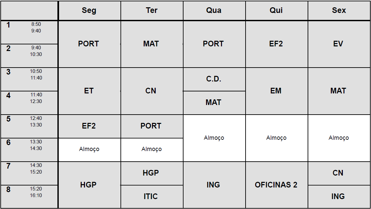Click Monday's EF2 class cell
Viewport: 371px width, 209px height.
(x=89, y=126)
